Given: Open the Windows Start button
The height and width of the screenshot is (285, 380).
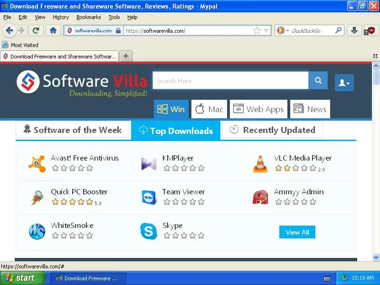Looking at the screenshot, I should [x=23, y=278].
